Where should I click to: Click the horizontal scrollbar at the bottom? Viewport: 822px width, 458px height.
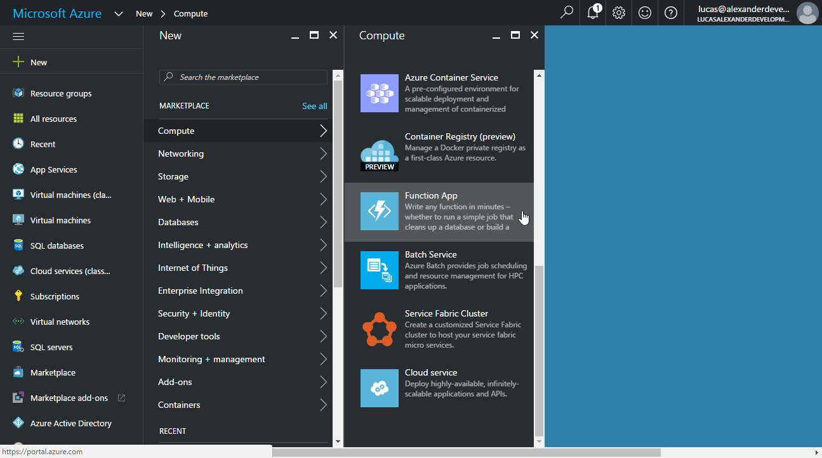pos(467,452)
